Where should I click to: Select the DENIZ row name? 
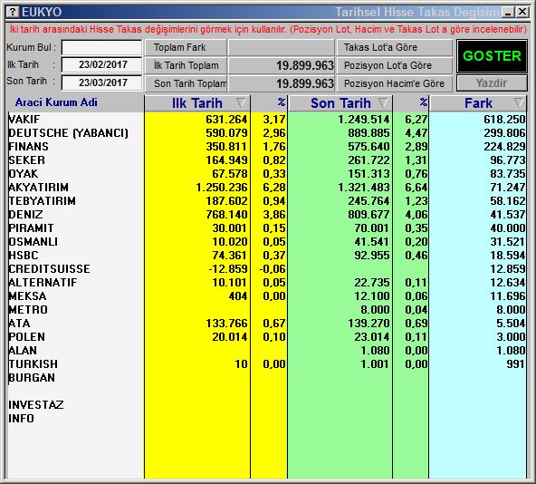tap(26, 215)
